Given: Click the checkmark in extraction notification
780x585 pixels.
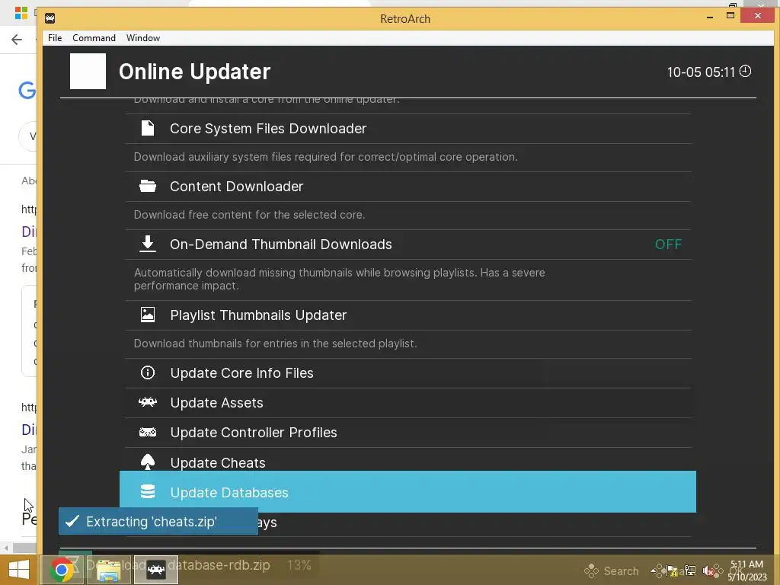Looking at the screenshot, I should coord(72,521).
